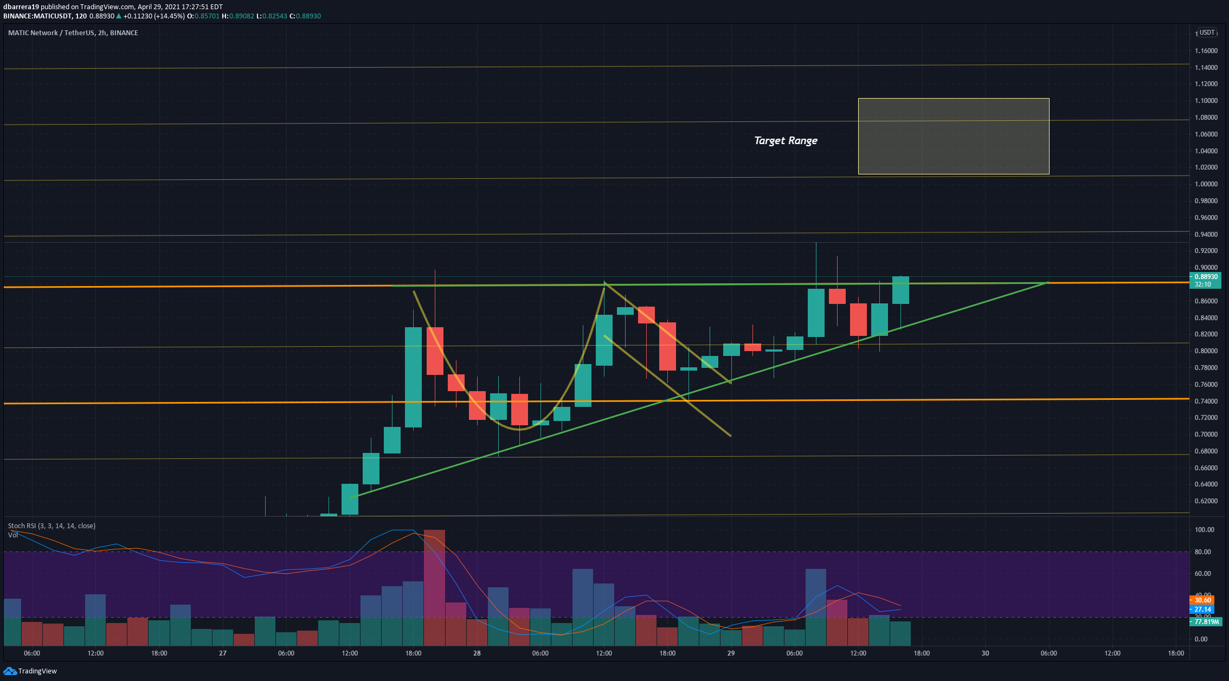Click the date label 30 on time axis
The height and width of the screenshot is (681, 1229).
985,653
